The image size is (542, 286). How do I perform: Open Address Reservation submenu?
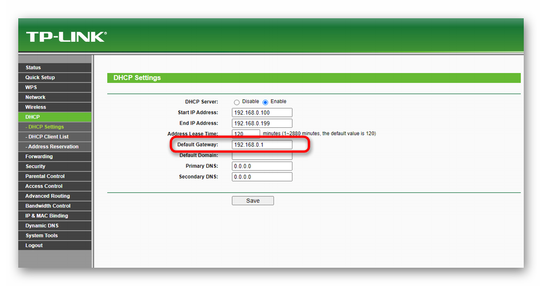[x=55, y=147]
